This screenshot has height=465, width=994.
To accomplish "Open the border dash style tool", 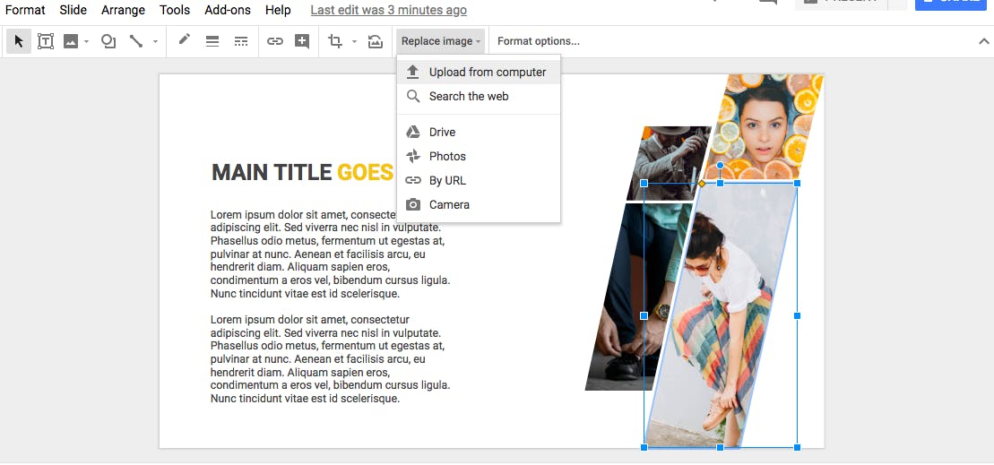I will [241, 41].
